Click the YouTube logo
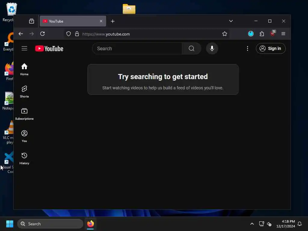This screenshot has width=308, height=231. 49,48
